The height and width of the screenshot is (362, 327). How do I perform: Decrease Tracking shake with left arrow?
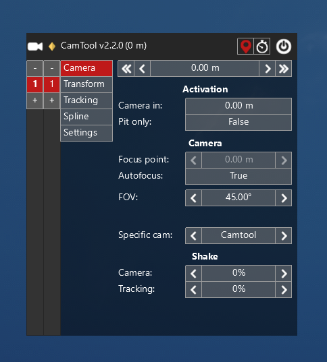pyautogui.click(x=193, y=289)
